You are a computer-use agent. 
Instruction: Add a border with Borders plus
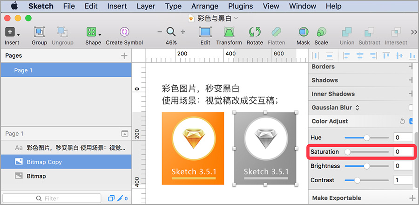(x=412, y=67)
